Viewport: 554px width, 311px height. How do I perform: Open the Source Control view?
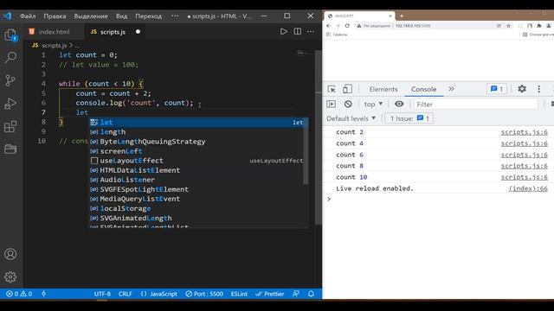click(10, 80)
